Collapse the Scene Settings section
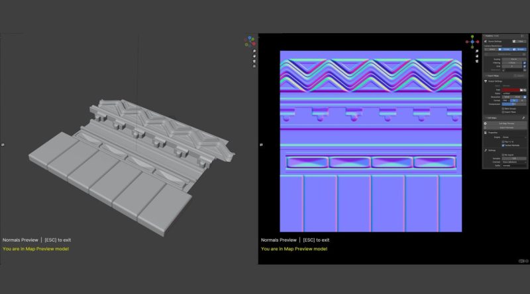Viewport: 530px width, 294px height. click(486, 40)
